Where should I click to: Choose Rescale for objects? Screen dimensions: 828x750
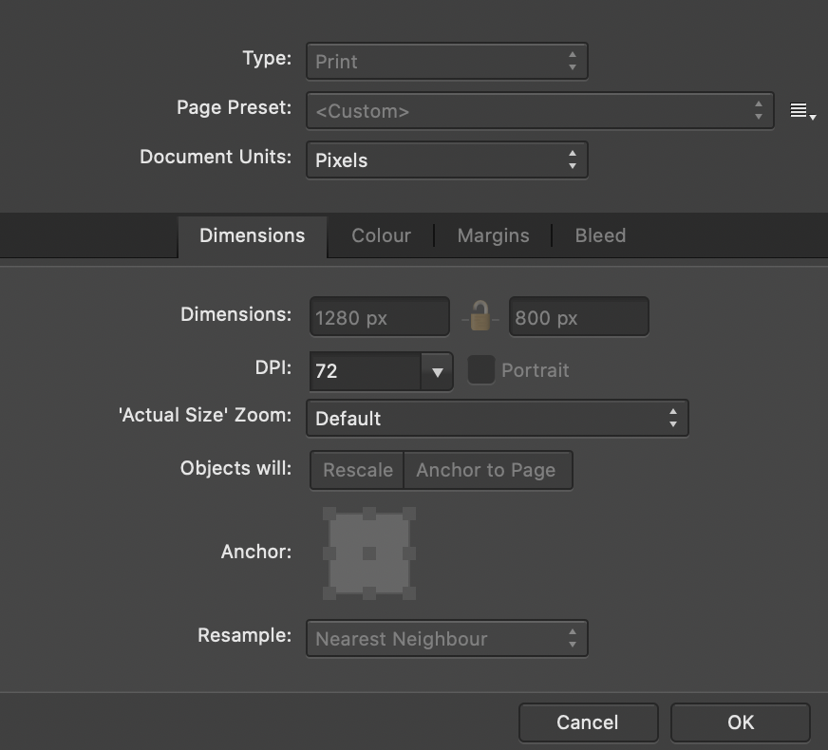click(357, 470)
